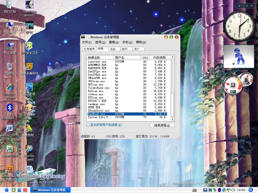258x193 pixels.
Task: Click the magnifier search icon at taskbar end
Action: point(251,190)
